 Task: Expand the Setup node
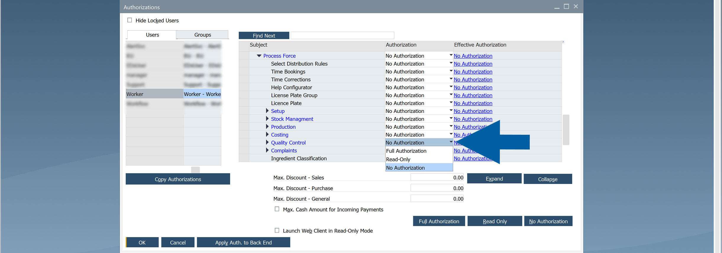pos(267,111)
